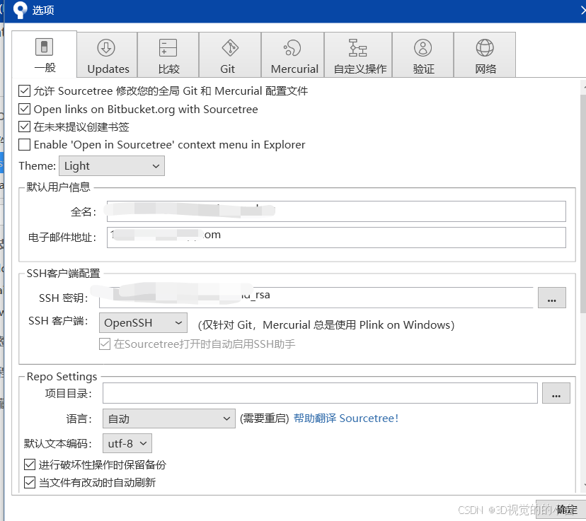Switch to the 网络 tab label

click(486, 69)
